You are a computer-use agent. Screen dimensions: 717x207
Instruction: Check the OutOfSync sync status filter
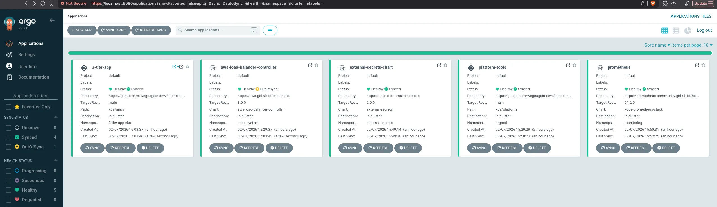point(8,147)
